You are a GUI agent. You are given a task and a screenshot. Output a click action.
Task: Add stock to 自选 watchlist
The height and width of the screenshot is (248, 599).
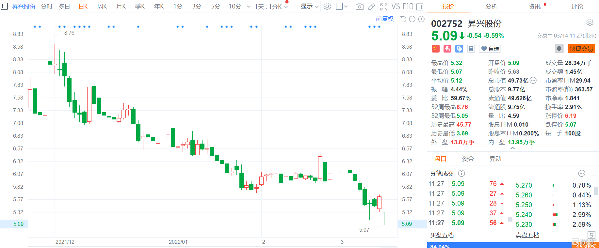tap(490, 49)
